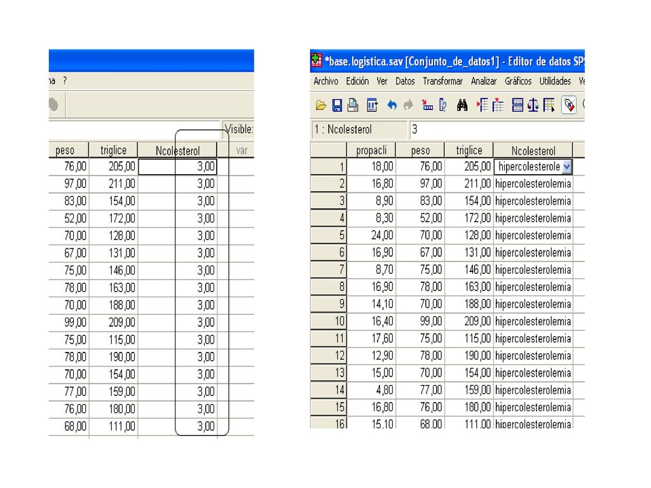
Task: Open the Datos menu
Action: 405,81
